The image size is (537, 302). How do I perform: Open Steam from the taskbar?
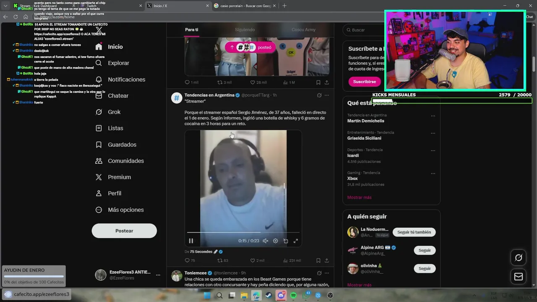tap(268, 295)
